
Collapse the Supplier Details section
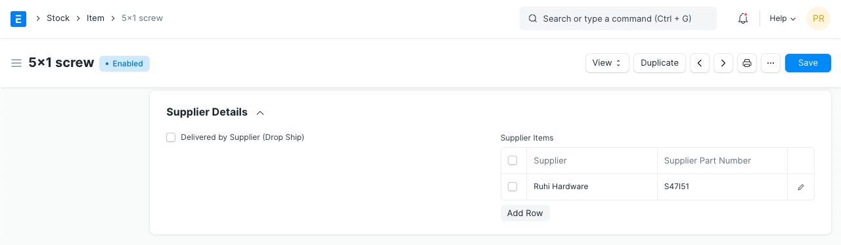click(260, 112)
